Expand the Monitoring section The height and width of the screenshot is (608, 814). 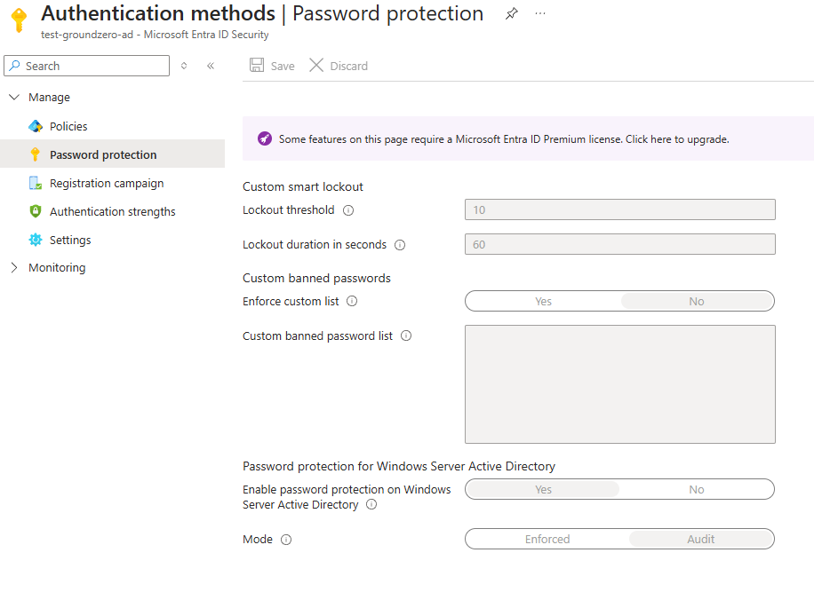point(15,267)
